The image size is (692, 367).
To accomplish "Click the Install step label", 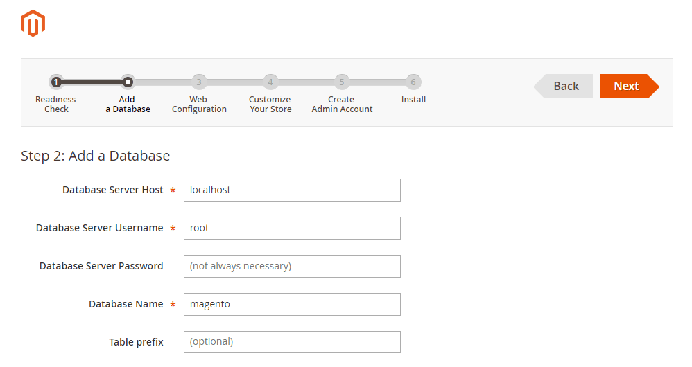I will (413, 100).
